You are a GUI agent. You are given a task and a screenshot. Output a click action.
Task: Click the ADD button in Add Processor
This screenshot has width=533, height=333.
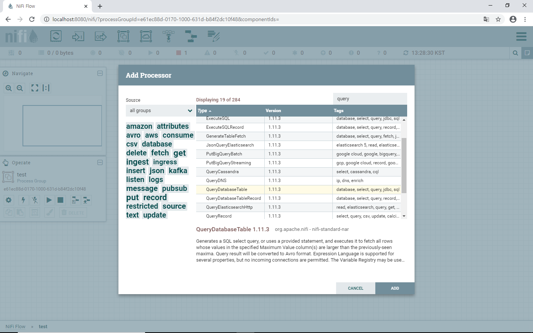point(395,288)
